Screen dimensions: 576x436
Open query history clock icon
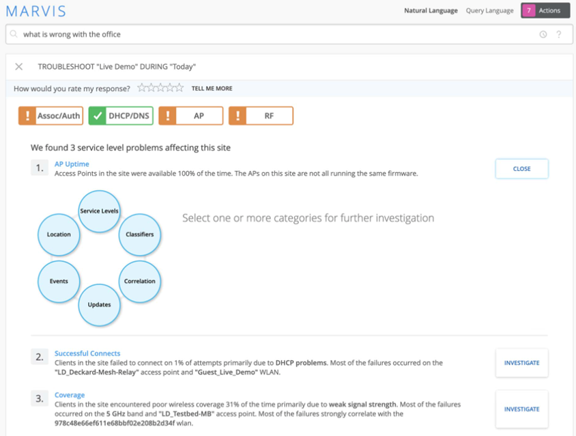pyautogui.click(x=543, y=34)
